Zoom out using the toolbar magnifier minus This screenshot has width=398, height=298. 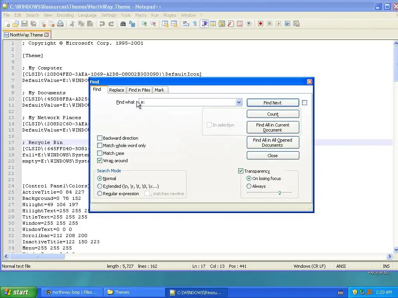(x=153, y=24)
